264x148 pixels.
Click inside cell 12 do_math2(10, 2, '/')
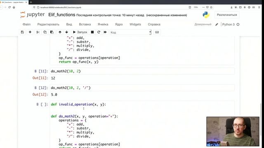pyautogui.click(x=142, y=88)
